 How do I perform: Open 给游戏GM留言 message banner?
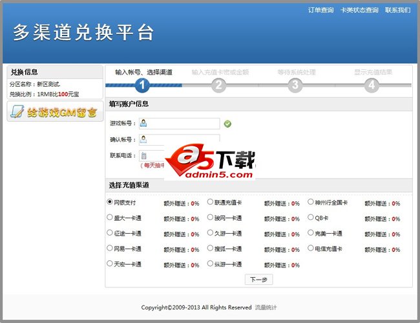pyautogui.click(x=55, y=111)
